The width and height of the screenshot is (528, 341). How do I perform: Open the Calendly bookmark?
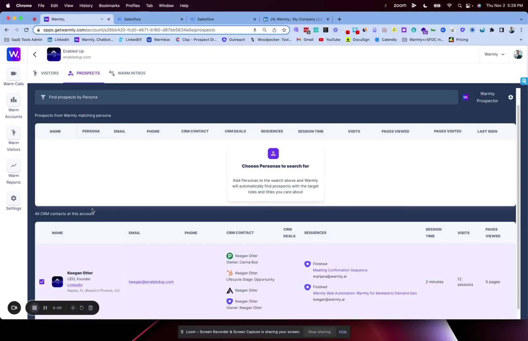(386, 39)
